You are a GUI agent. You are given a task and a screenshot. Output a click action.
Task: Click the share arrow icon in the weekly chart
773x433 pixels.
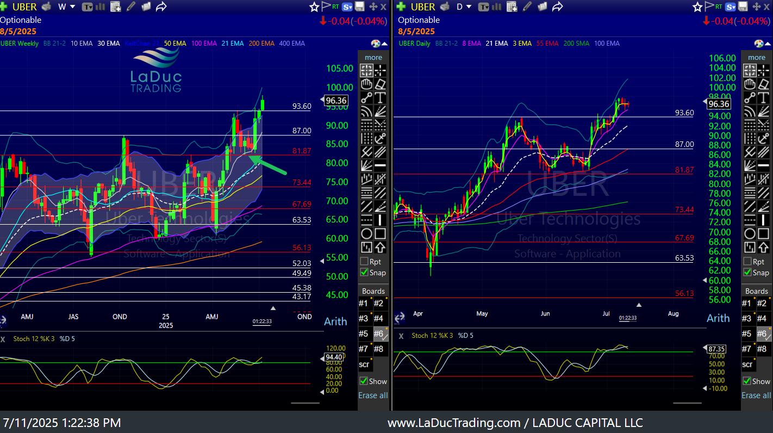(161, 7)
